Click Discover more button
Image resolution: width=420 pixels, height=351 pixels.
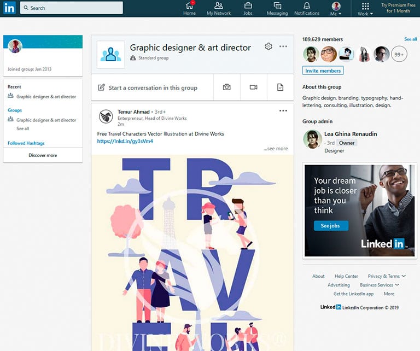43,155
